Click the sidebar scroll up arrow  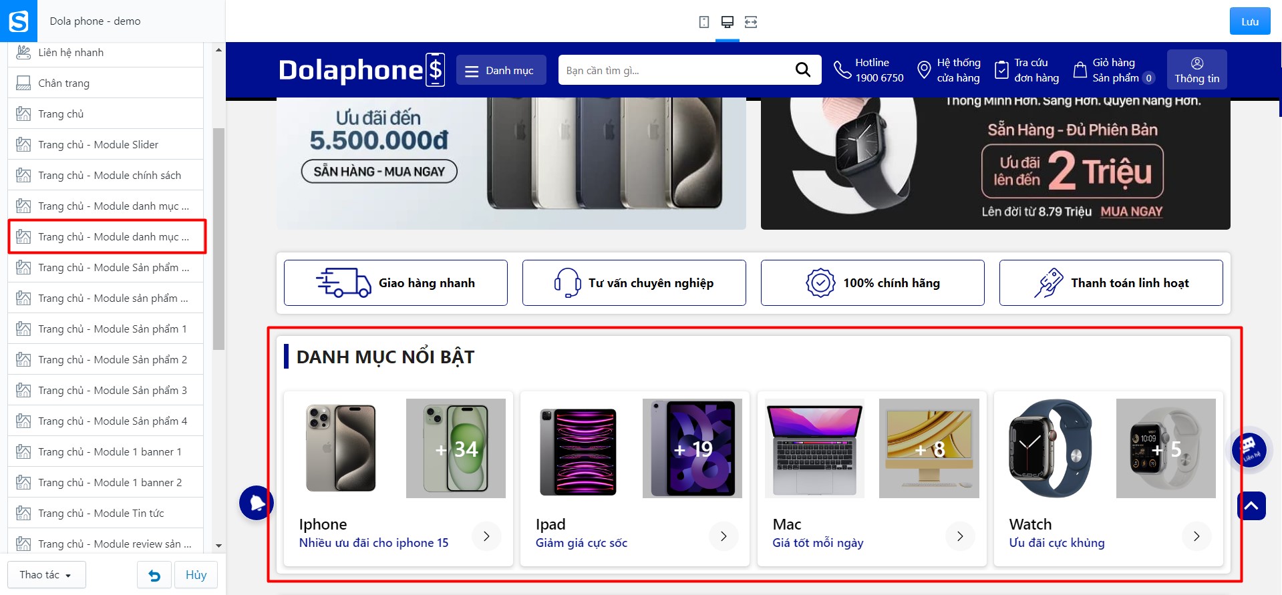[x=218, y=50]
